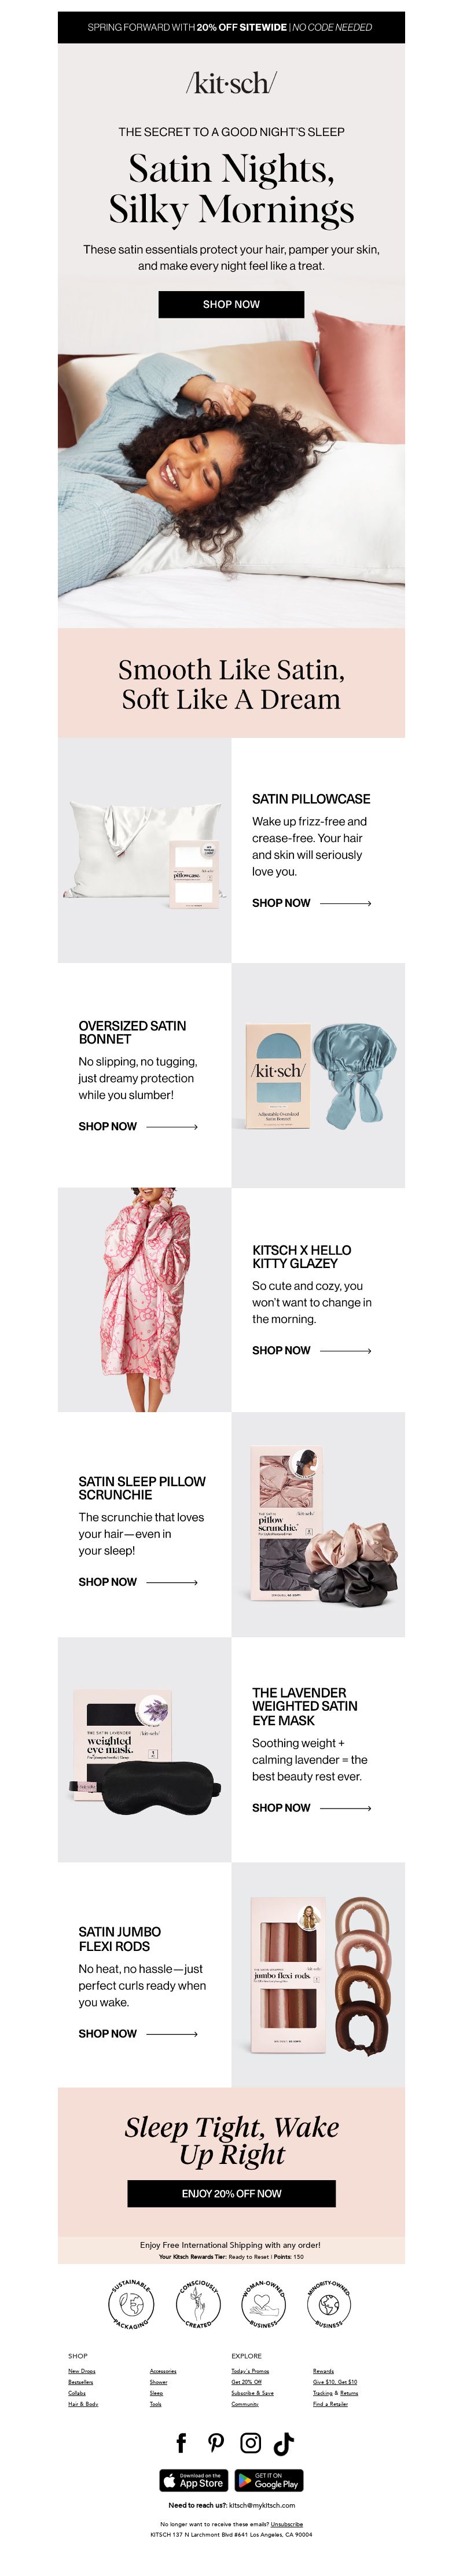
Task: Click the kitsch logo at top
Action: click(x=231, y=84)
